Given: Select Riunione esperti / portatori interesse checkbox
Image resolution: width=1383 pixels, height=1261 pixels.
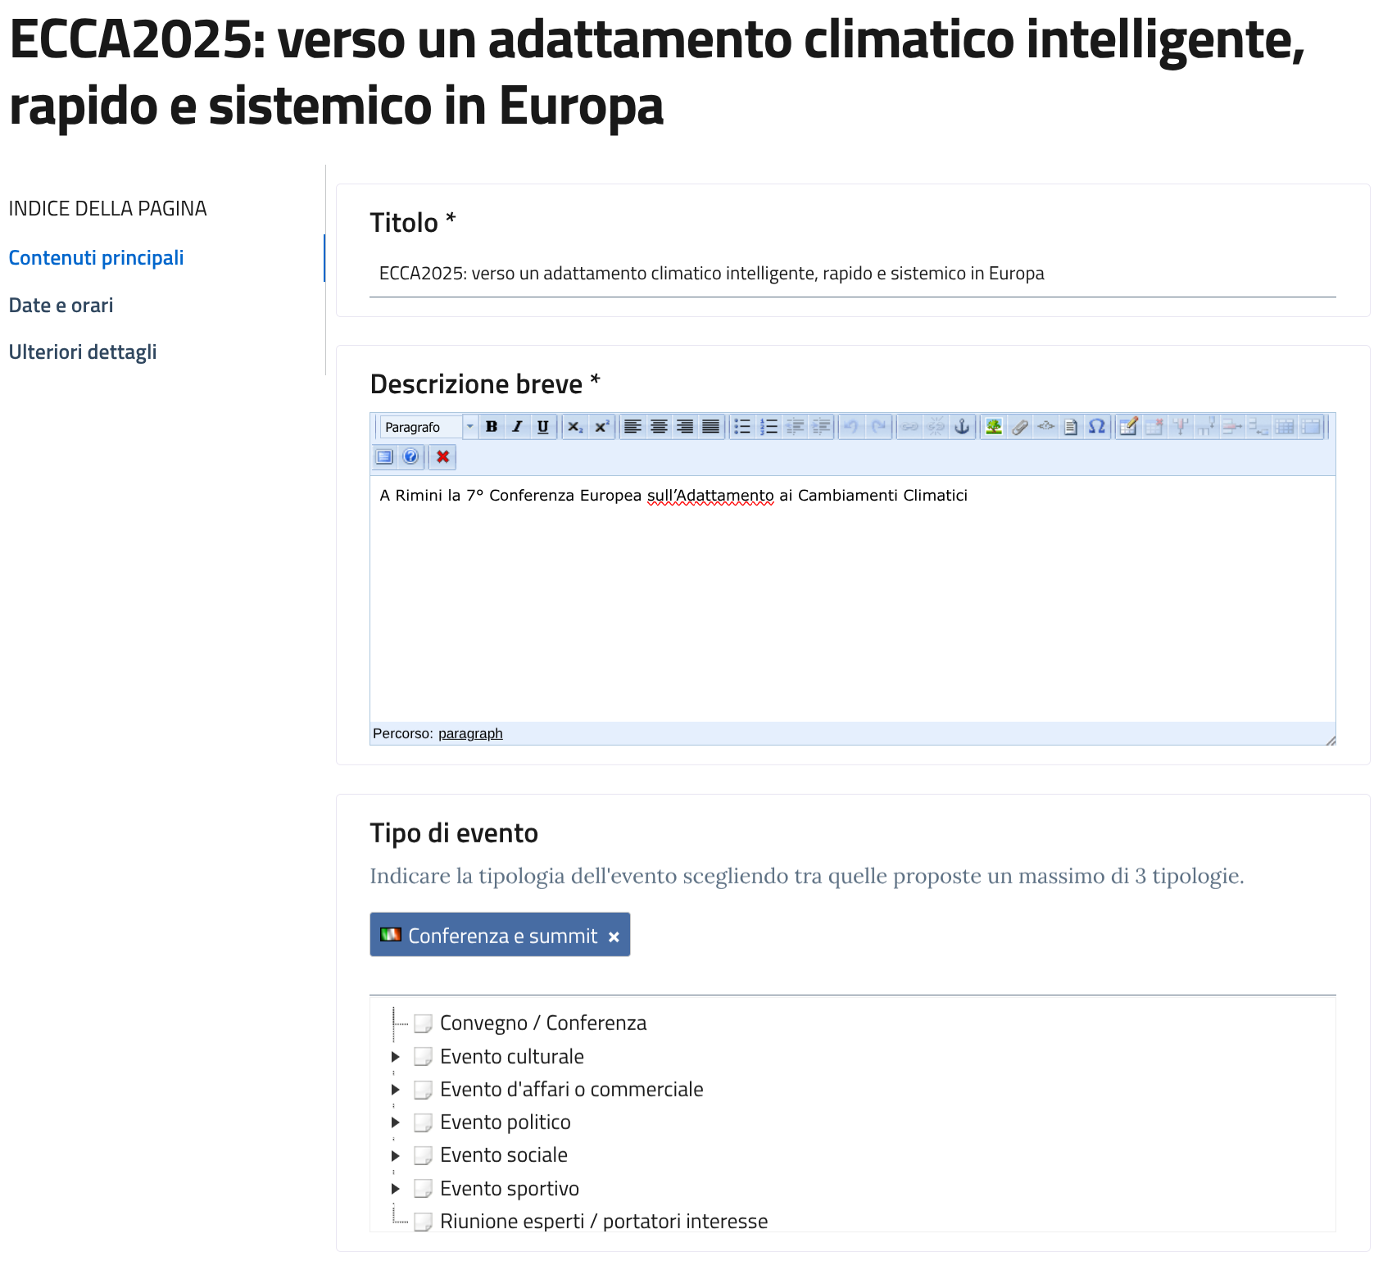Looking at the screenshot, I should tap(423, 1222).
